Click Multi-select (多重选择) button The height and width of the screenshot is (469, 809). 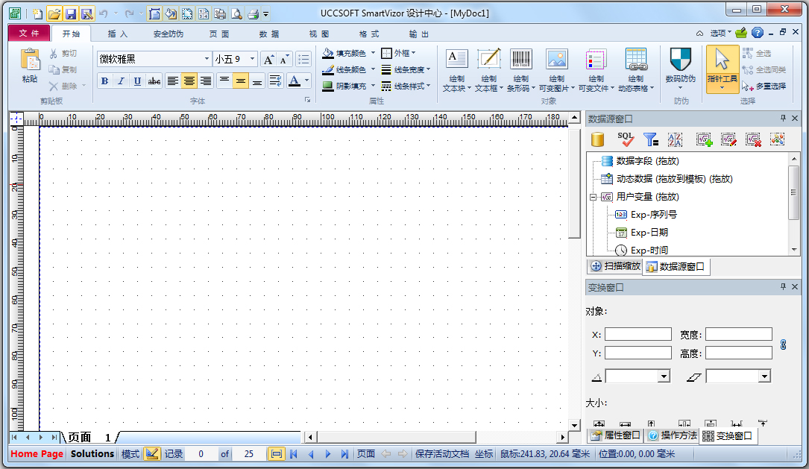point(764,86)
